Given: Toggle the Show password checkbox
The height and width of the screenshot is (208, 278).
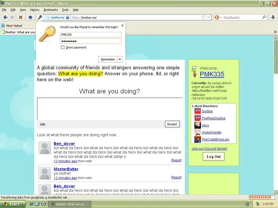Looking at the screenshot, I should 62,47.
